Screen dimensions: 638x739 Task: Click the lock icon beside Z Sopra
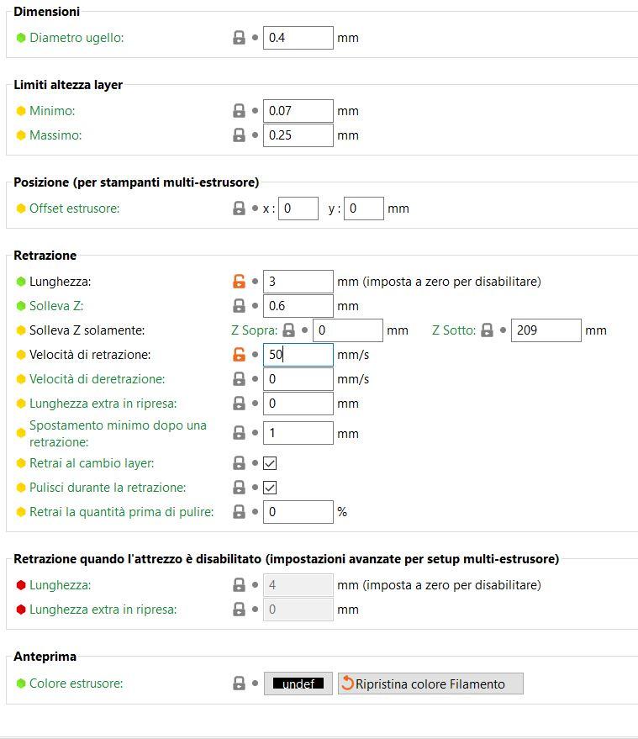tap(288, 330)
